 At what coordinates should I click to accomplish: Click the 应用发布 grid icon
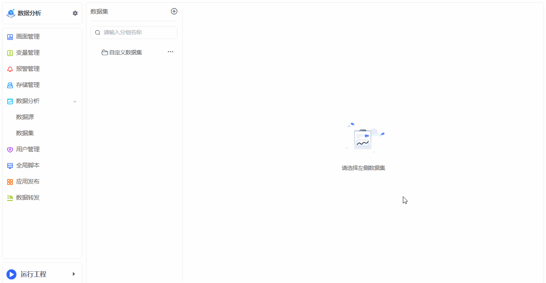(10, 182)
